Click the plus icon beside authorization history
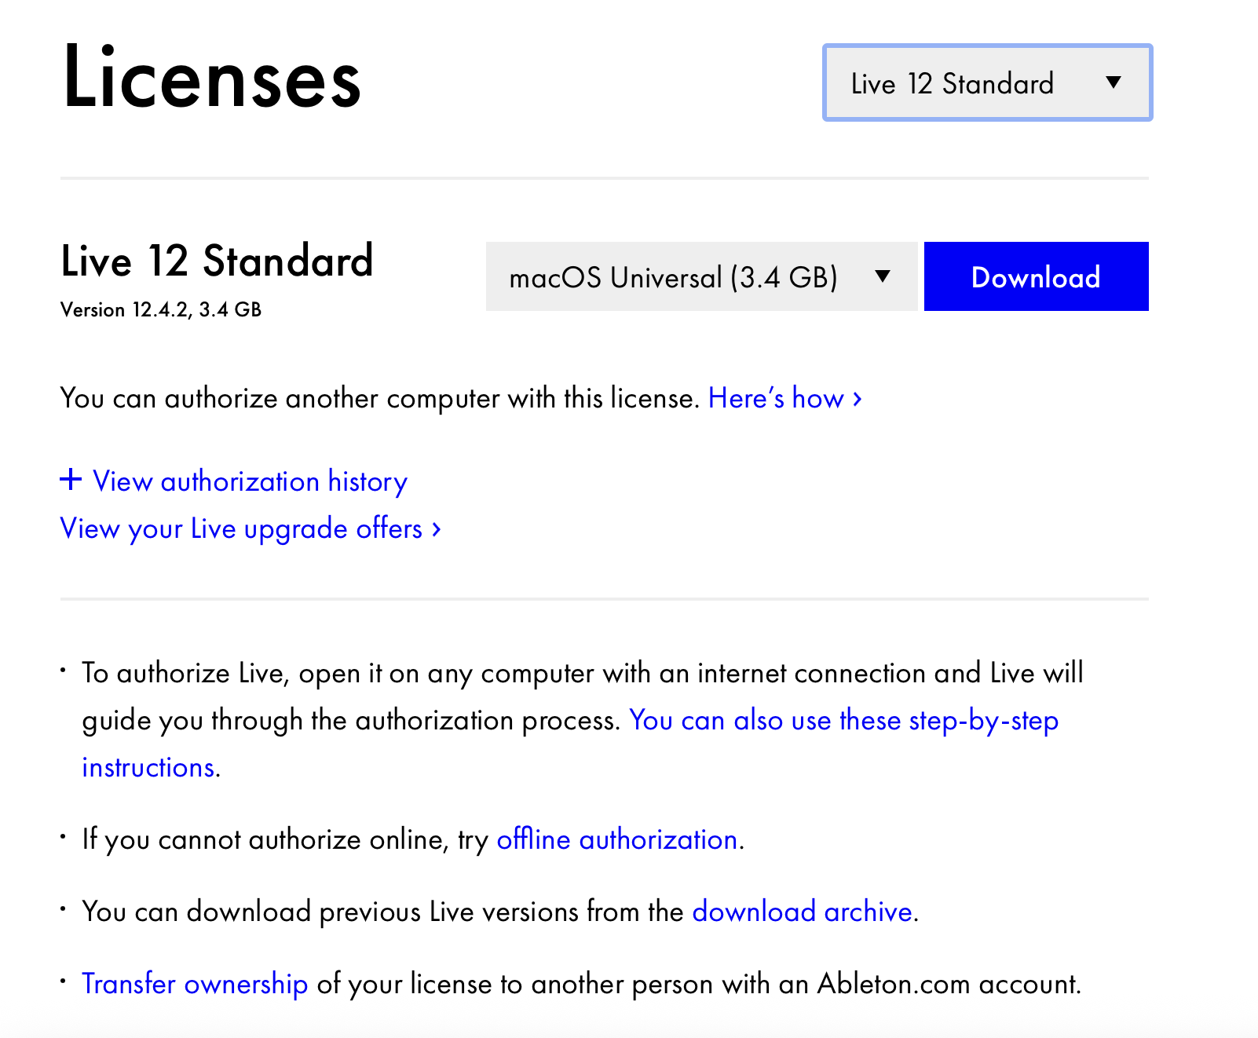The width and height of the screenshot is (1258, 1038). pyautogui.click(x=71, y=479)
